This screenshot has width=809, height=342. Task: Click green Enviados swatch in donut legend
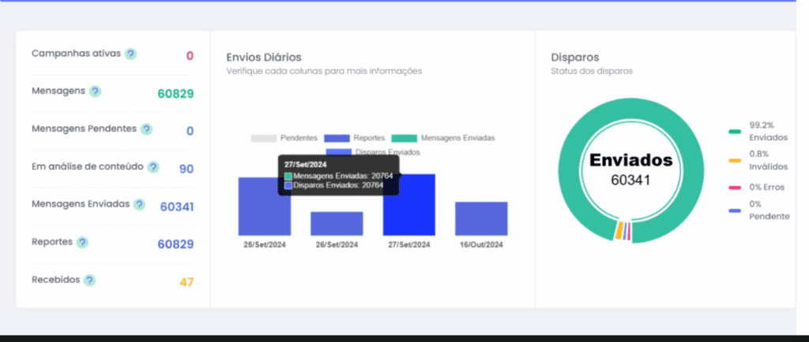(735, 132)
